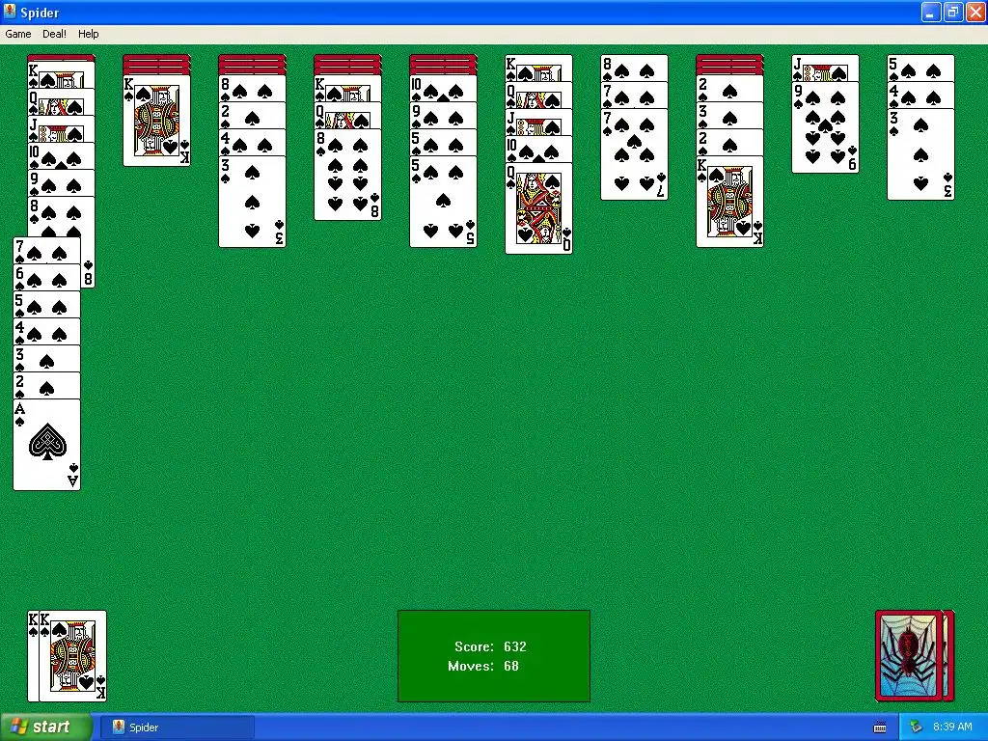988x741 pixels.
Task: Open the Game menu
Action: (x=17, y=34)
